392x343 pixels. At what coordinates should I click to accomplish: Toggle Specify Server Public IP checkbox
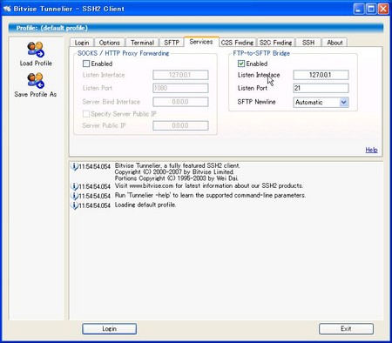tap(86, 114)
